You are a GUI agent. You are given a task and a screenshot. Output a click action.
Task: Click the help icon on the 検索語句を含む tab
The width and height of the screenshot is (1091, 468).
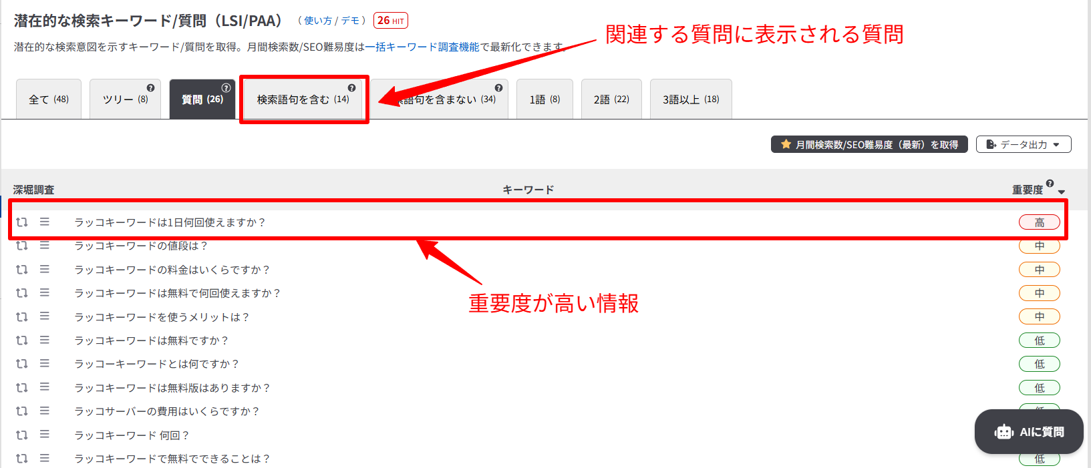(351, 88)
